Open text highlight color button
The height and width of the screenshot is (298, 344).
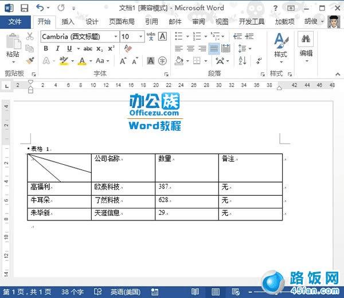click(x=64, y=61)
